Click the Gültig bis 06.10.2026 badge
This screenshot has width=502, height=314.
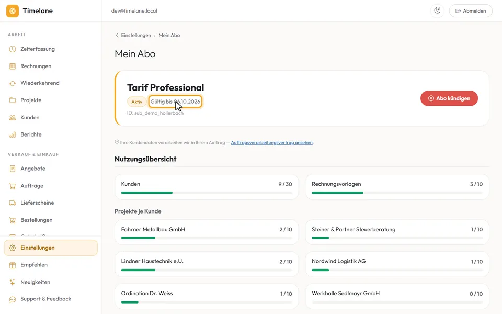(175, 102)
